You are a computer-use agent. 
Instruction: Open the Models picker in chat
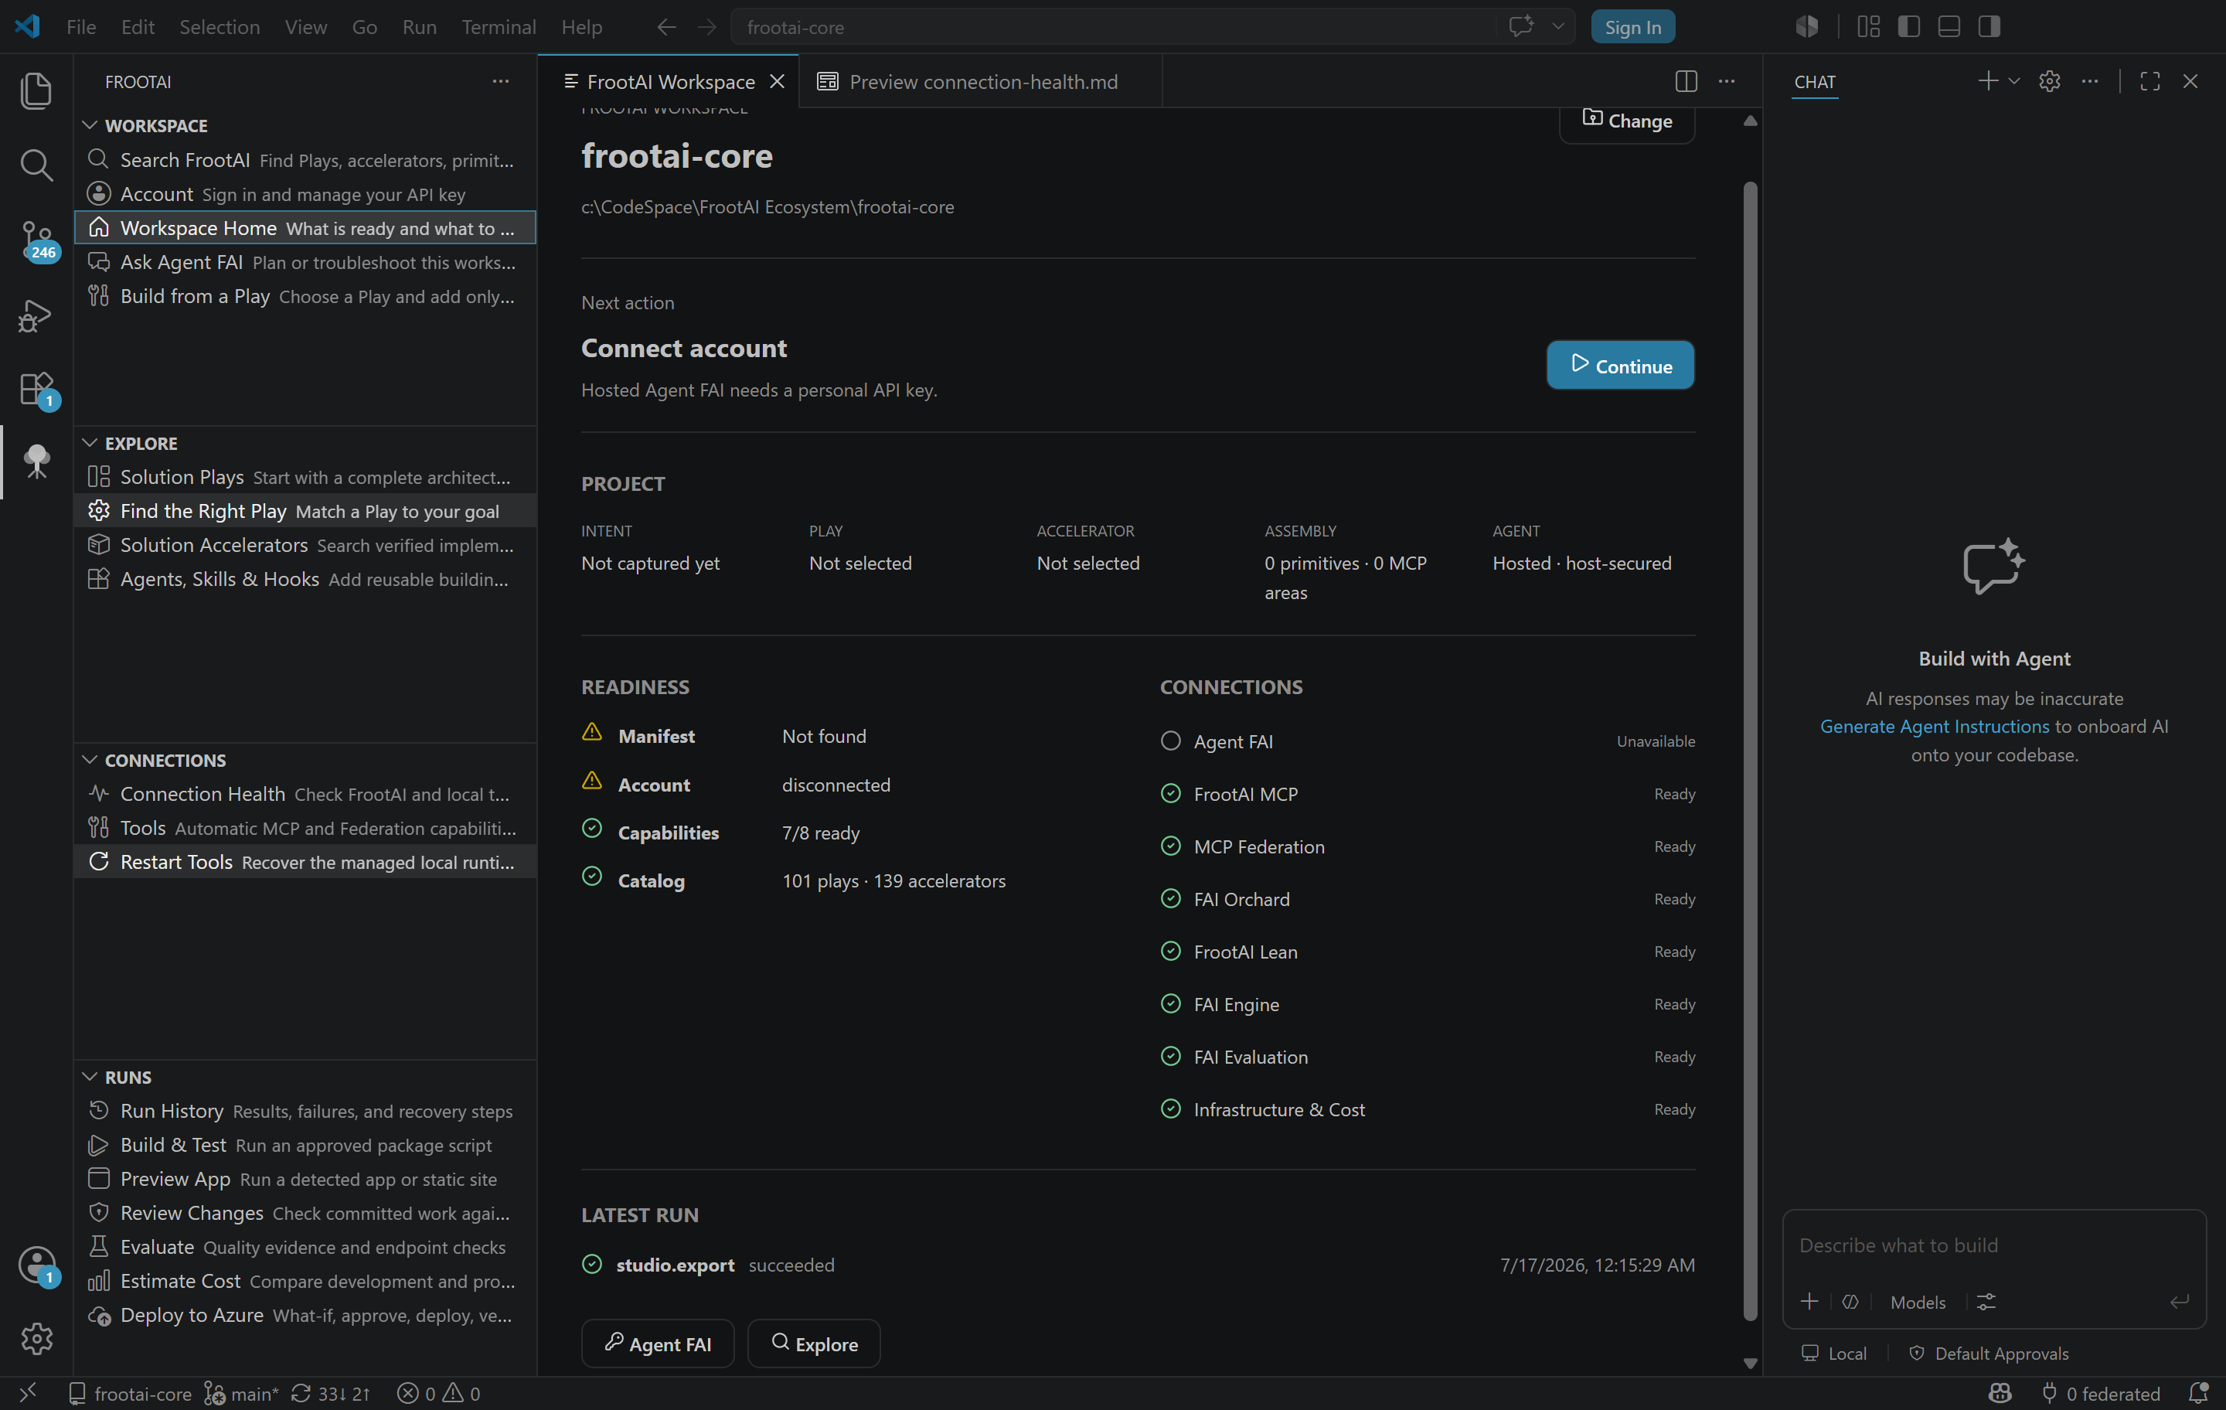[1918, 1302]
